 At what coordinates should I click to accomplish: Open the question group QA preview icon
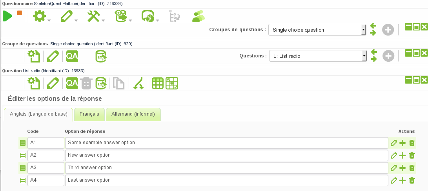point(72,56)
